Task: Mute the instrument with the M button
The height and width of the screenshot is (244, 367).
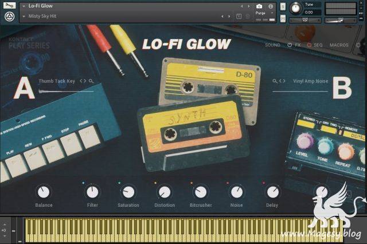Action: tap(283, 18)
